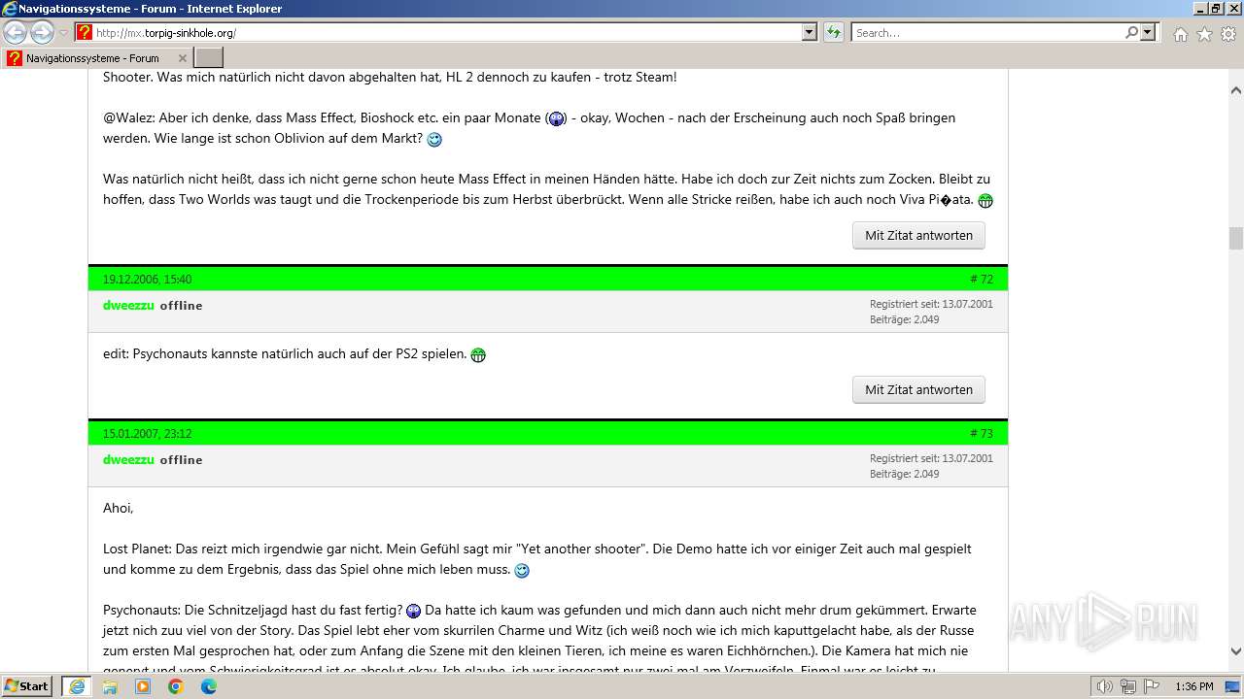Go forward with the browser Forward arrow

[42, 32]
